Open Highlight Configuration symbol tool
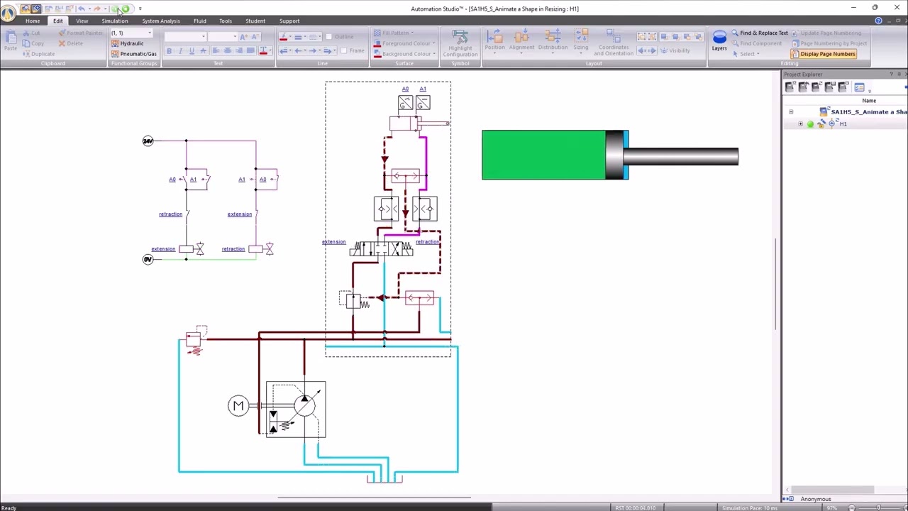Image resolution: width=908 pixels, height=511 pixels. [x=460, y=44]
